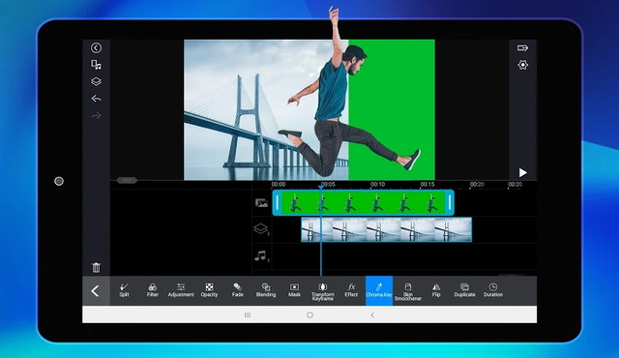
Task: Open the Blending tool
Action: coord(266,290)
